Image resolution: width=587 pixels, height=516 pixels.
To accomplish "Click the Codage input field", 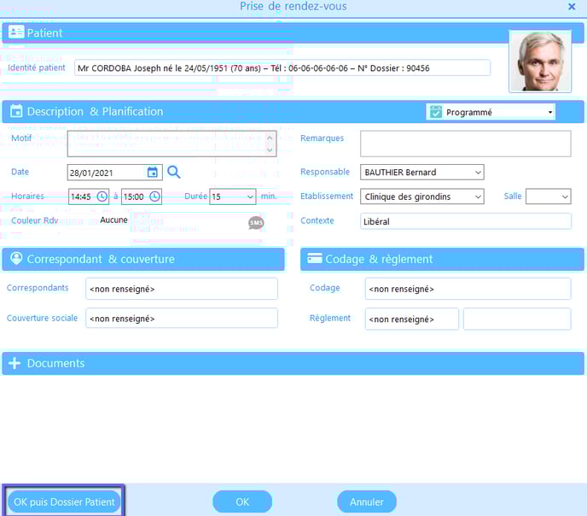I will click(468, 289).
